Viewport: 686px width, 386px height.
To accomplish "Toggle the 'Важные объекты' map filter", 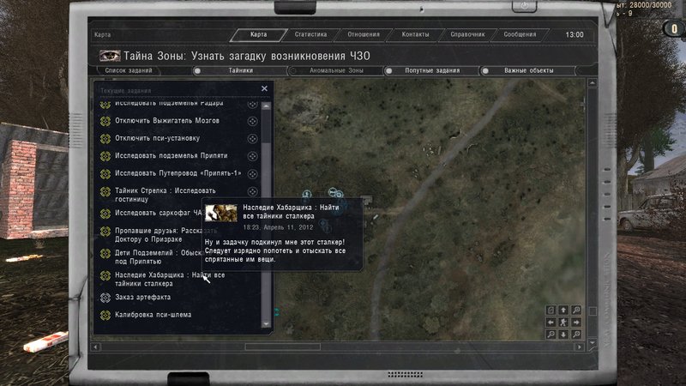I will pyautogui.click(x=527, y=70).
